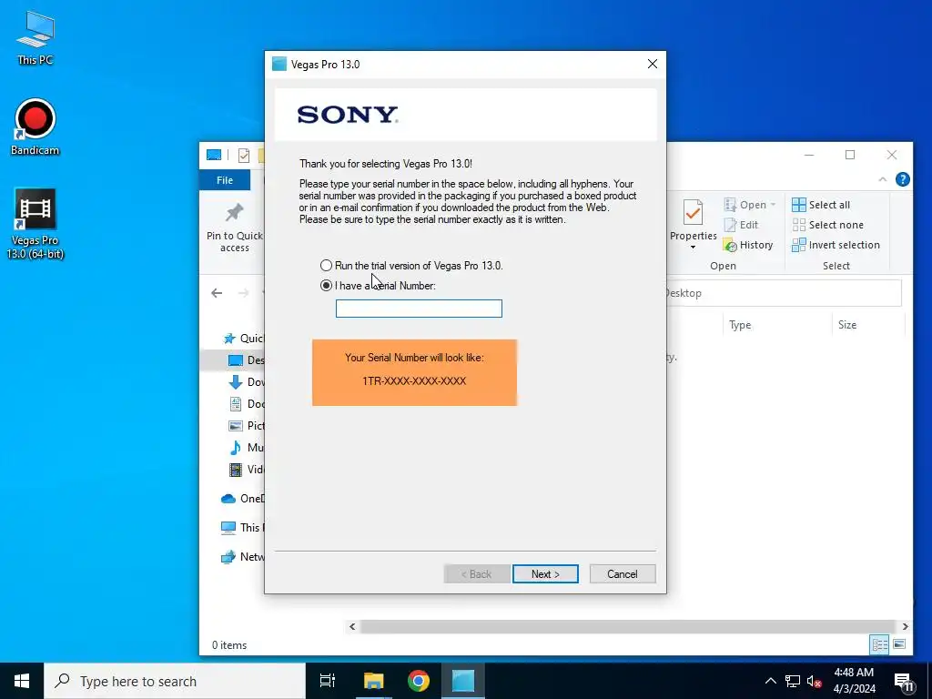Click the Explorer horizontal scrollbar thumb
Viewport: 932px width, 699px height.
(628, 626)
